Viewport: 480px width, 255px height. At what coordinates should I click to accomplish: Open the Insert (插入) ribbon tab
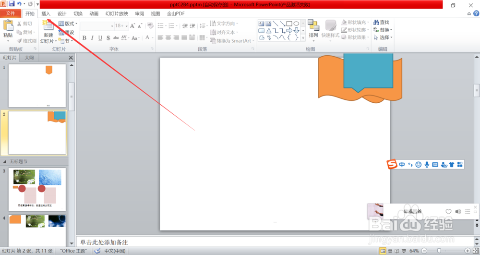coord(46,13)
